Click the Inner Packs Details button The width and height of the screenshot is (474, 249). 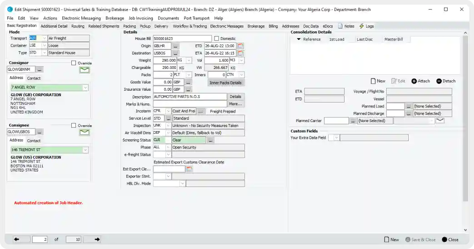[x=225, y=83]
